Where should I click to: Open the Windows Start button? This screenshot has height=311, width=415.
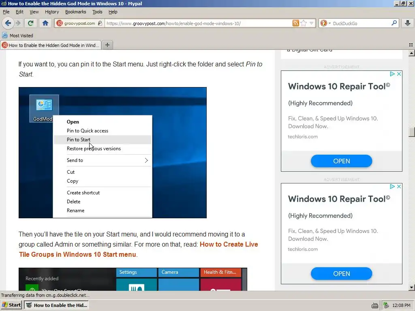(11, 305)
